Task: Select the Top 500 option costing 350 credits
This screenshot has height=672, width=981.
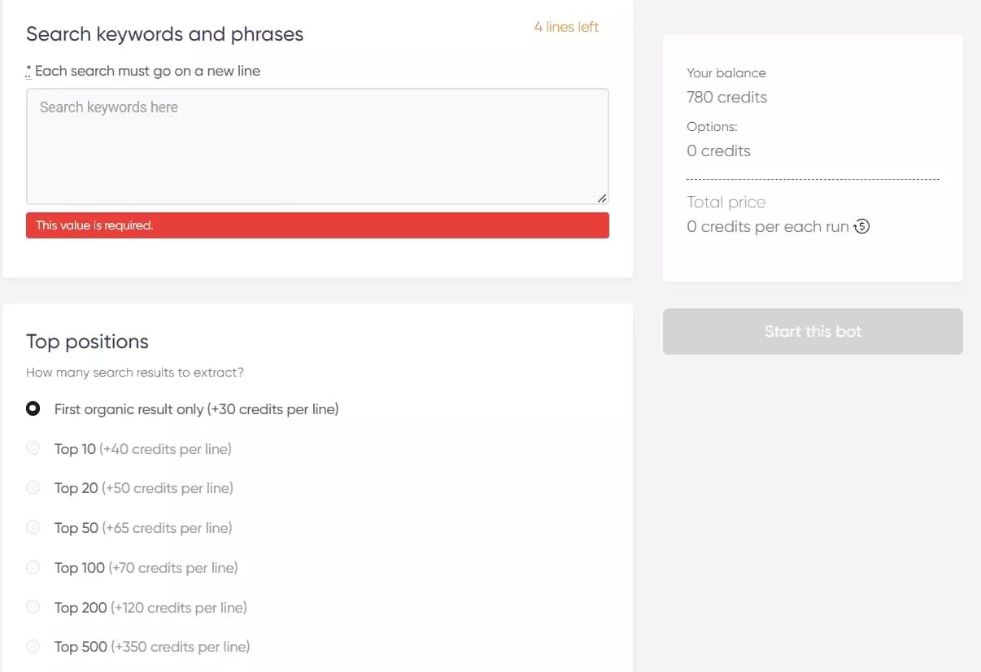Action: point(33,645)
